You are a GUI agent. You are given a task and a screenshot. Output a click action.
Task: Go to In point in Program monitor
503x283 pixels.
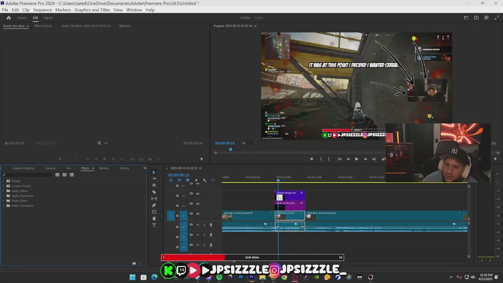[x=340, y=159]
